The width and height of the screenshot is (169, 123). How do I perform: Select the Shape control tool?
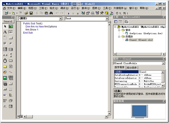click(x=5, y=72)
